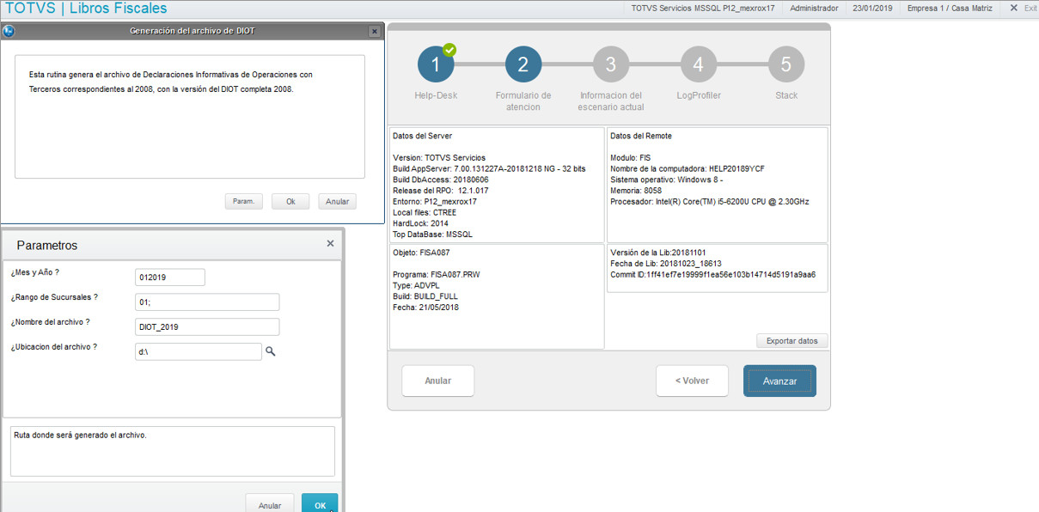Click 'Ruta donde será generado el archivo' description
The width and height of the screenshot is (1039, 512).
[x=81, y=436]
